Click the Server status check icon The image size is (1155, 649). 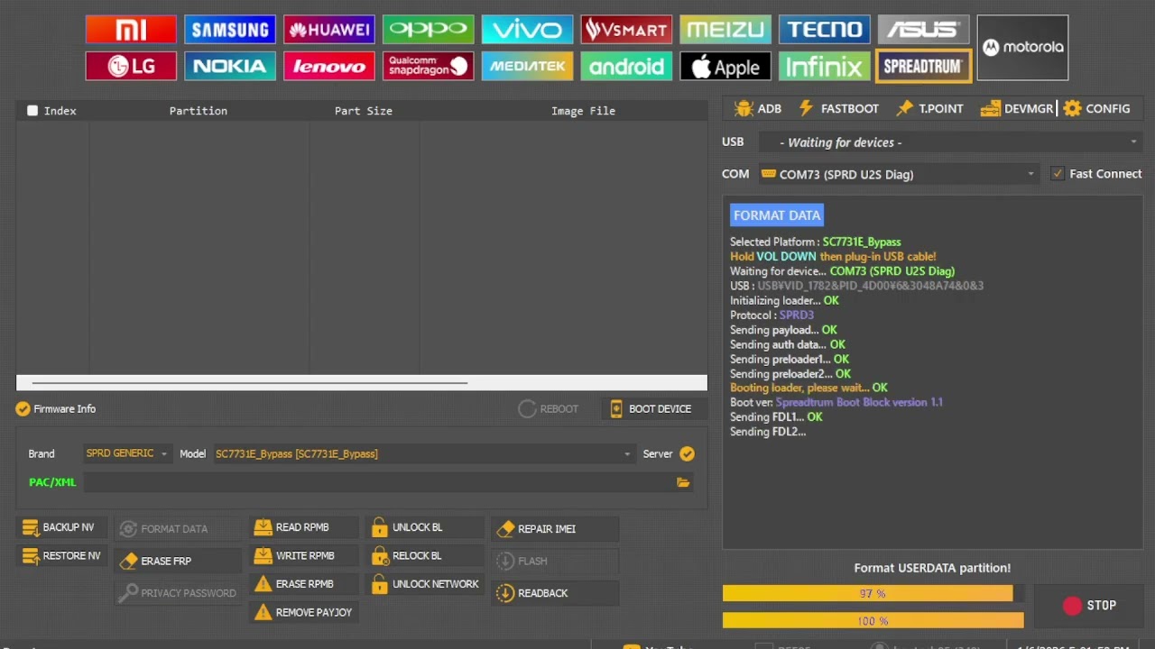[687, 453]
